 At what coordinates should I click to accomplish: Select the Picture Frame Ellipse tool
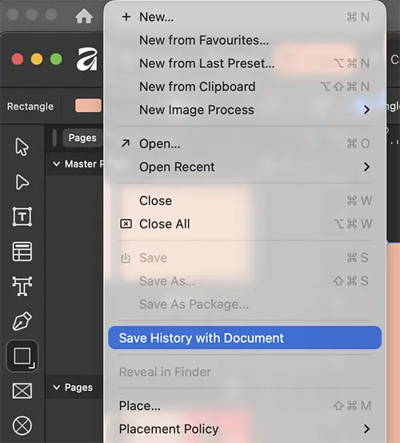(x=22, y=425)
